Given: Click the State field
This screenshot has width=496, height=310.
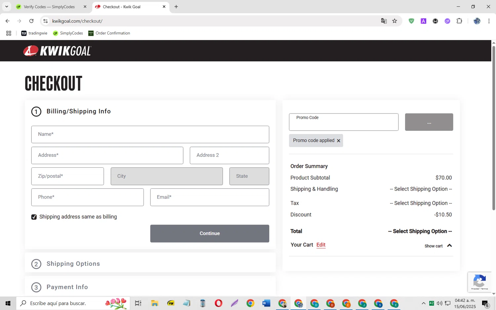Looking at the screenshot, I should (x=249, y=176).
